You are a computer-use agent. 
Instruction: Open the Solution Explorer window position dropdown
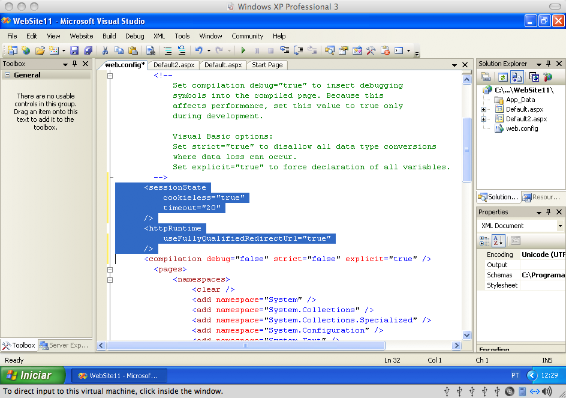pyautogui.click(x=539, y=64)
